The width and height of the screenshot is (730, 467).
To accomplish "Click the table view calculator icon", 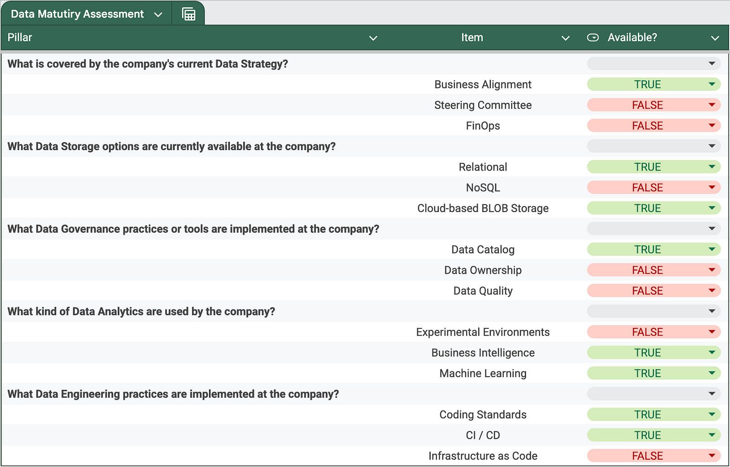I will pyautogui.click(x=188, y=14).
